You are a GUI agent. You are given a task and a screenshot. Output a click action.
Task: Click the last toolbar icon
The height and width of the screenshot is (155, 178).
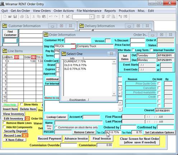[x=125, y=17]
